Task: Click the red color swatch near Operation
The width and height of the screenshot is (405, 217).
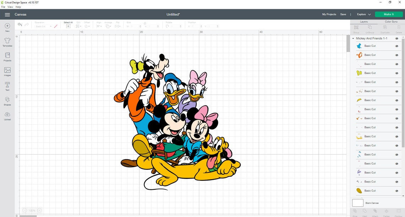Action: pyautogui.click(x=56, y=26)
